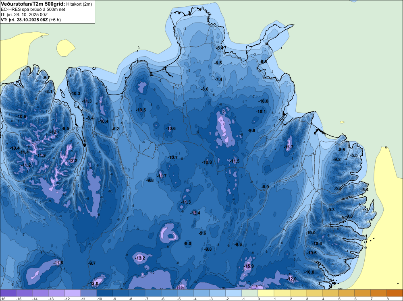Click the -8.0 temperature label
403x301 pixels.
coord(205,89)
